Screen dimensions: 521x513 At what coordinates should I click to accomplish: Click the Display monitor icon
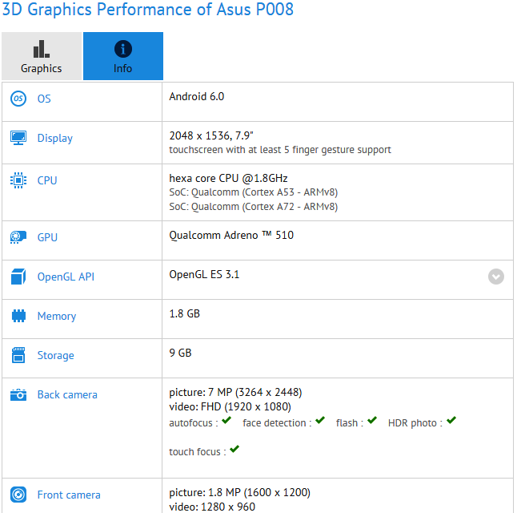18,138
